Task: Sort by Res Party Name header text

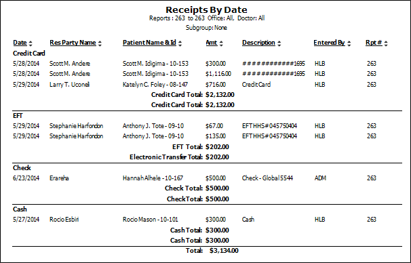Action: pyautogui.click(x=73, y=43)
